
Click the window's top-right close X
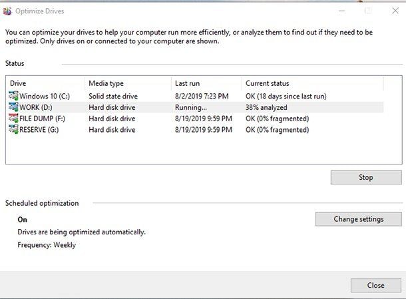point(393,11)
